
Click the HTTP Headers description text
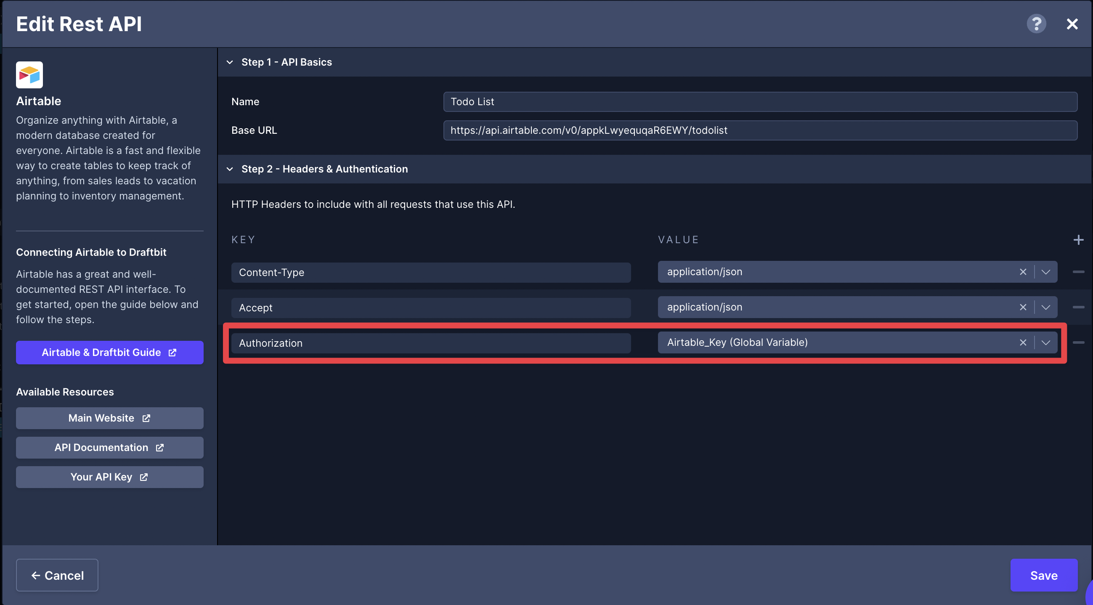coord(373,204)
